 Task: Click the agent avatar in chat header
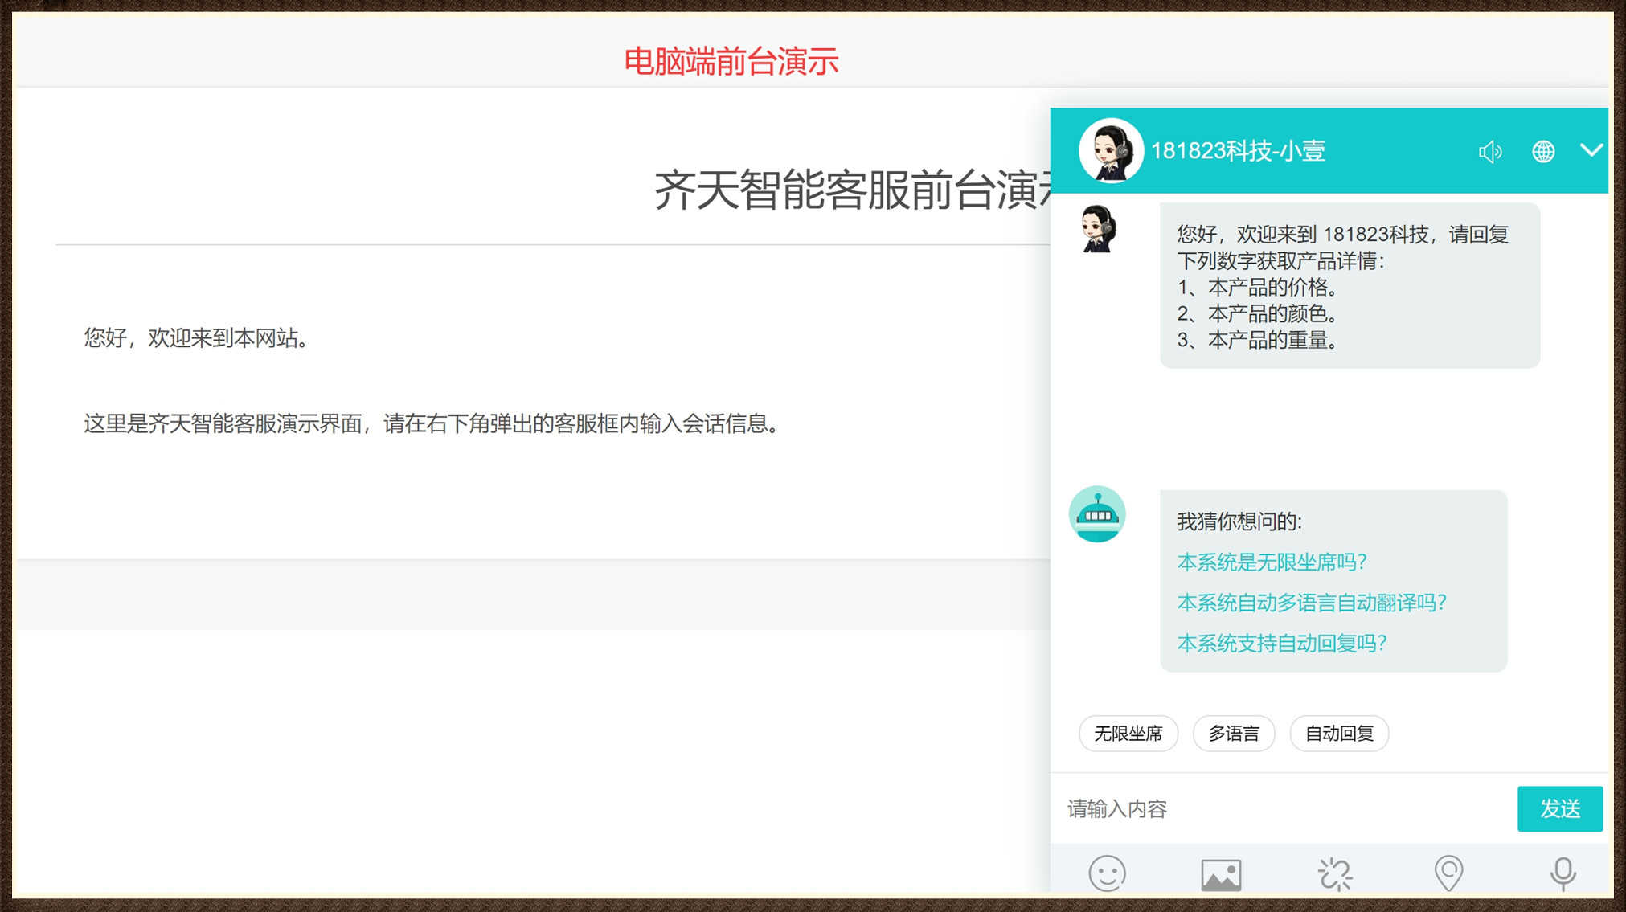[x=1111, y=150]
